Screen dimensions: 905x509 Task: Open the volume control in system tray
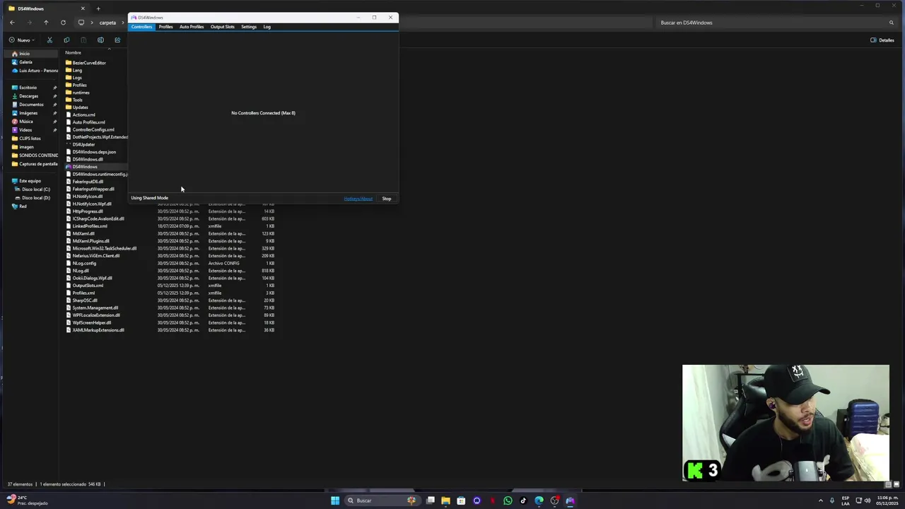(868, 501)
